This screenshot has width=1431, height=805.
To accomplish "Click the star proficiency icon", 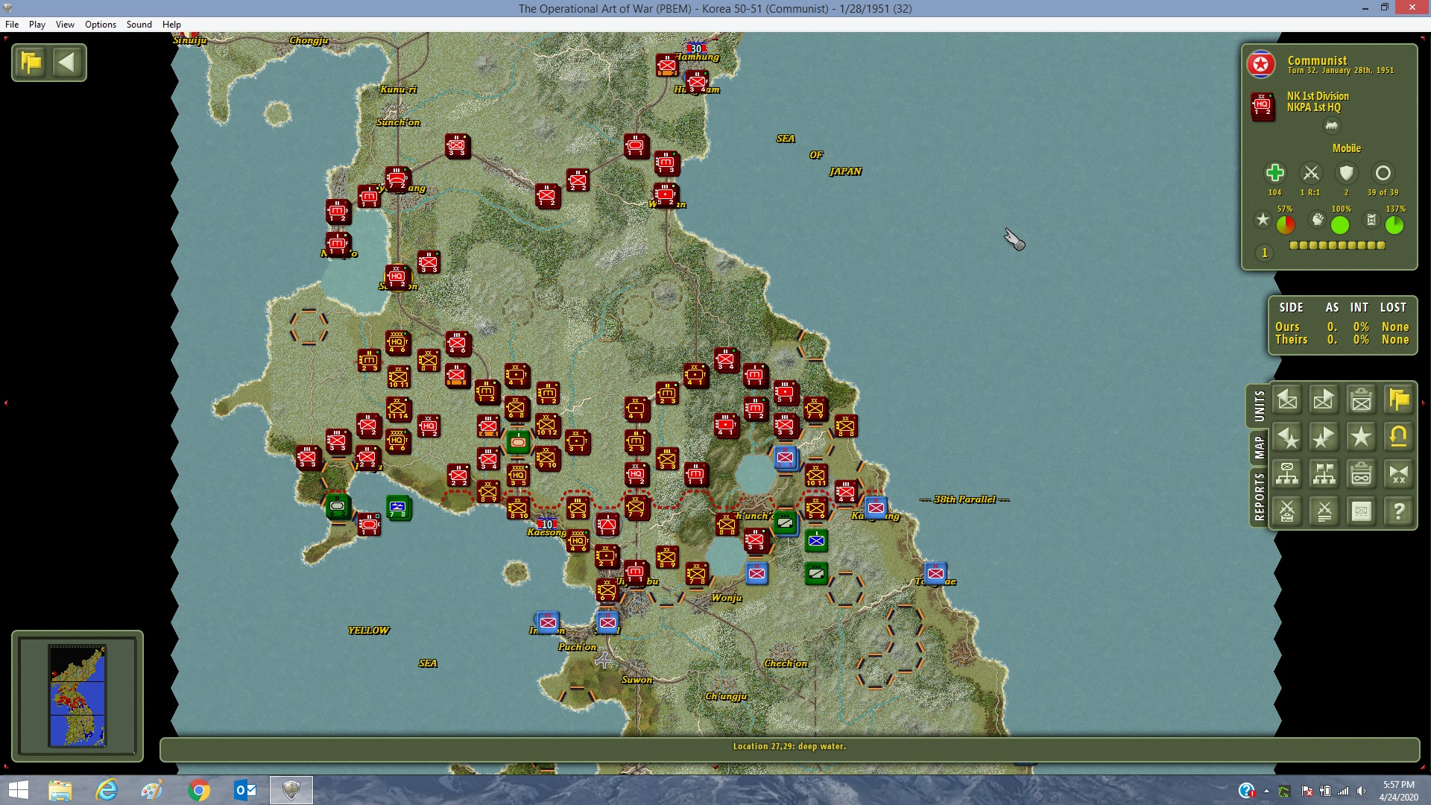I will 1263,220.
